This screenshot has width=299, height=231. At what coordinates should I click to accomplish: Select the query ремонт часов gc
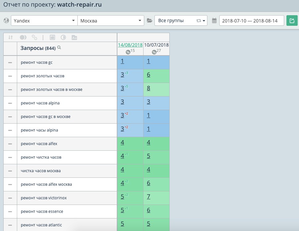click(x=37, y=62)
